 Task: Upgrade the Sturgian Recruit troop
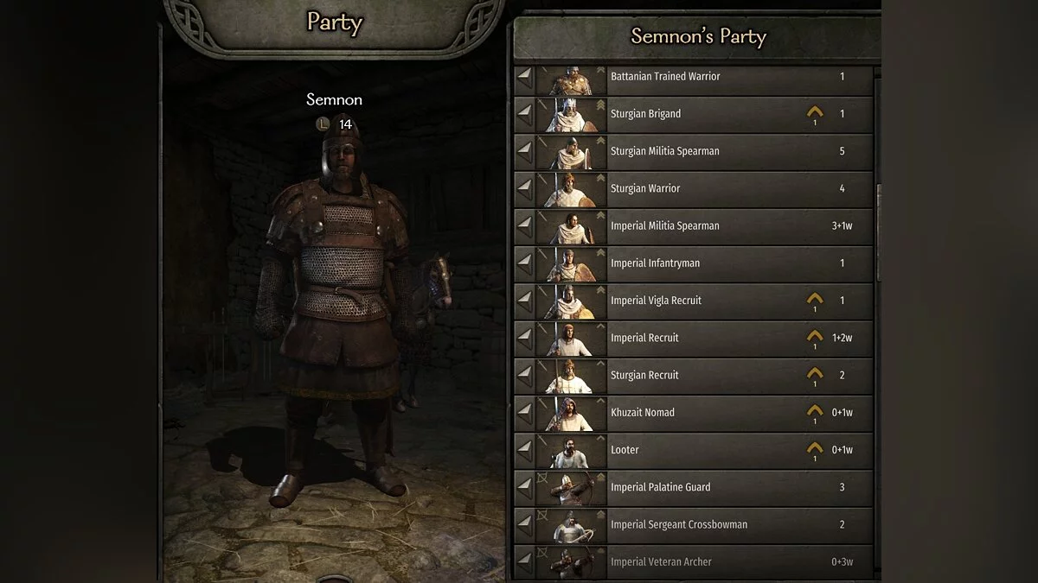click(814, 375)
